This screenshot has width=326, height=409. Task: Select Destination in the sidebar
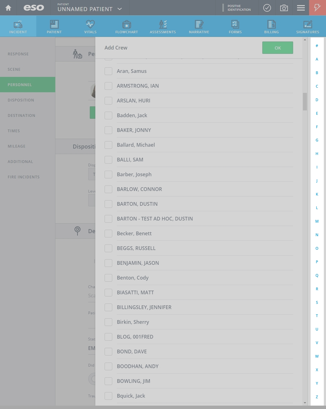28,115
